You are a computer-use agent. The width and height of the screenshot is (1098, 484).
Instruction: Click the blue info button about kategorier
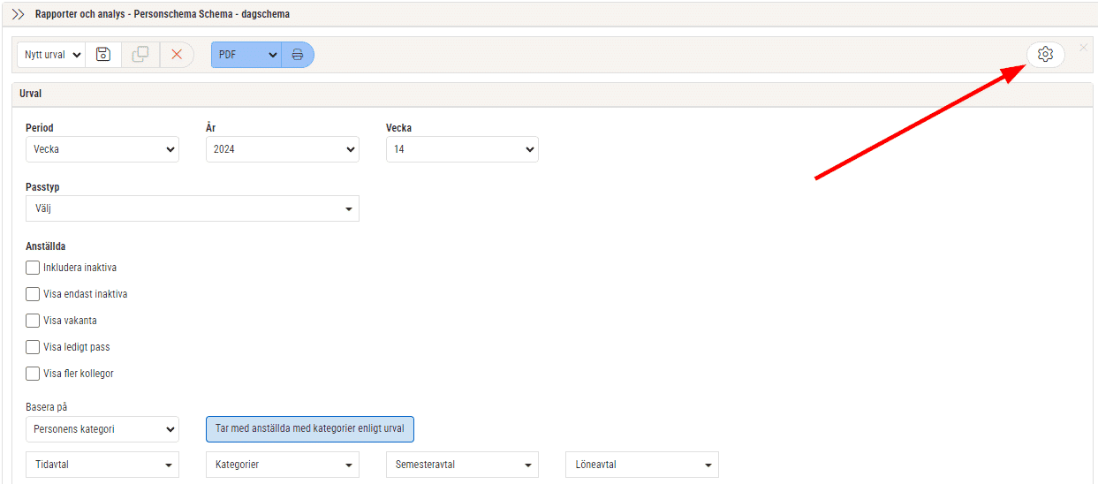click(x=310, y=429)
